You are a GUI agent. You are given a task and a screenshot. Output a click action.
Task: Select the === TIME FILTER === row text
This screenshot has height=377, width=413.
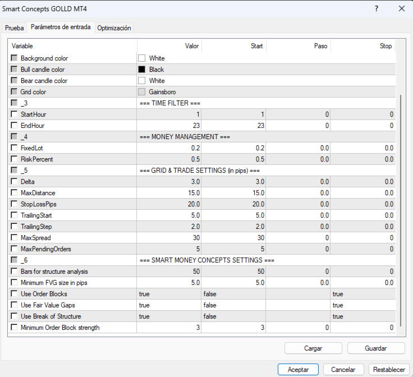[x=170, y=103]
